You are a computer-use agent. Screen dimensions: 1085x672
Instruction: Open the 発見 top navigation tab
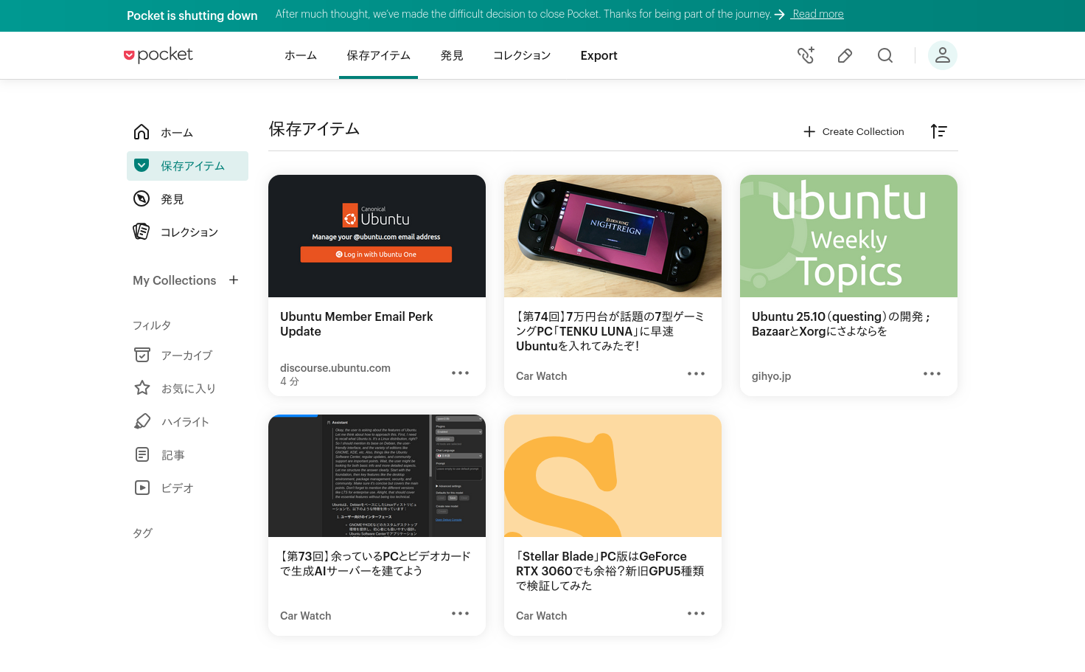tap(452, 56)
